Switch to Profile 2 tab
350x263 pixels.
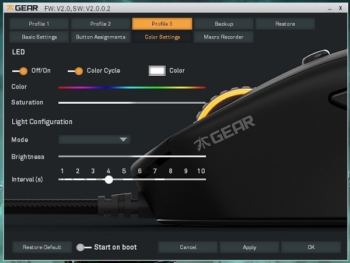100,24
